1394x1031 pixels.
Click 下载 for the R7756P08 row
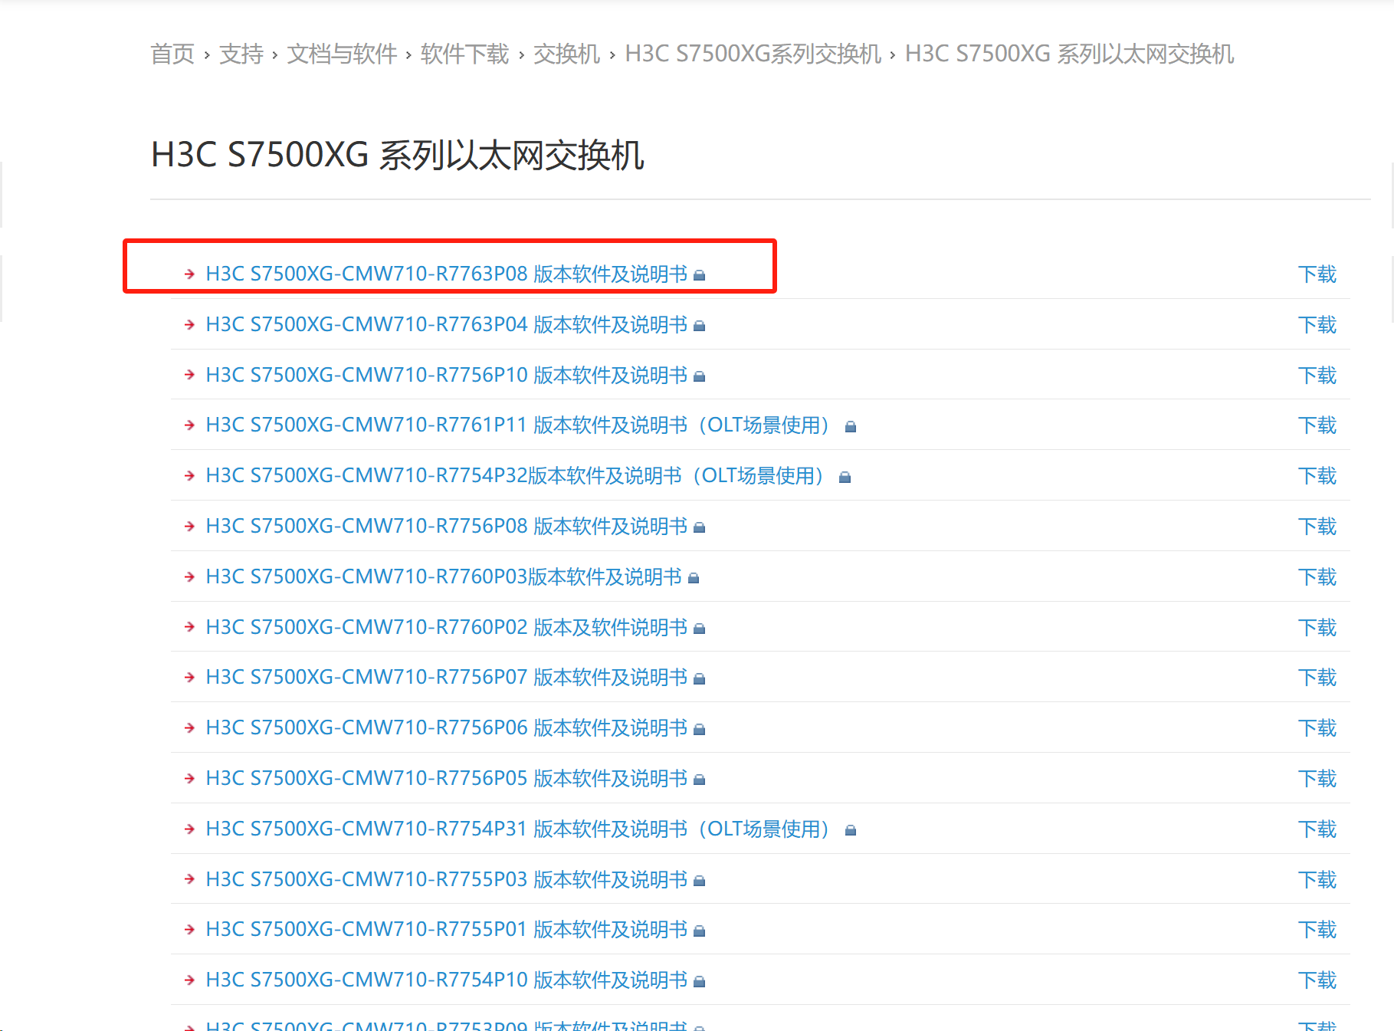click(x=1317, y=526)
